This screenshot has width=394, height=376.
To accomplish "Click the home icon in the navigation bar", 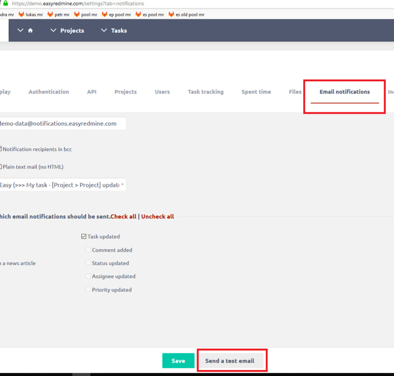I will coord(30,30).
